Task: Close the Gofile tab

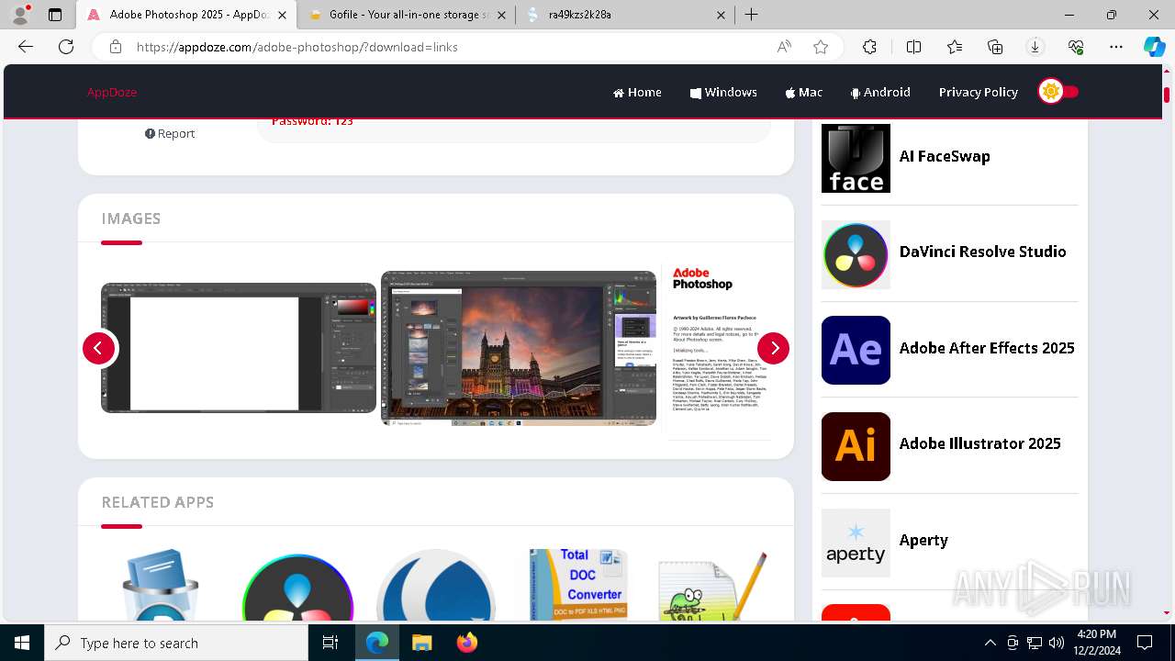Action: (501, 15)
